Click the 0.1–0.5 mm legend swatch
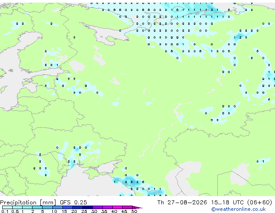 coord(7,207)
